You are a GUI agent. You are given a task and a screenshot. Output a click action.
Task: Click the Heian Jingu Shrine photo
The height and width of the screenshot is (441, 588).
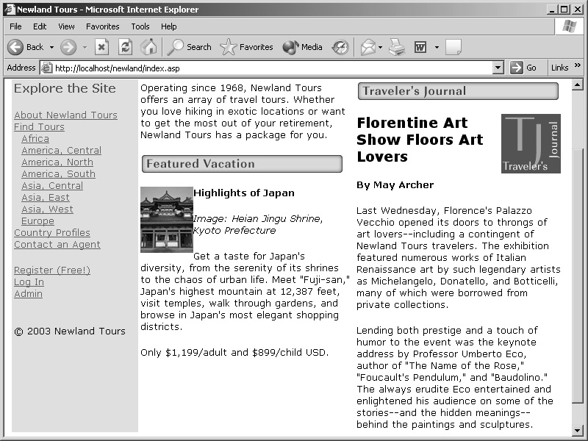point(167,220)
